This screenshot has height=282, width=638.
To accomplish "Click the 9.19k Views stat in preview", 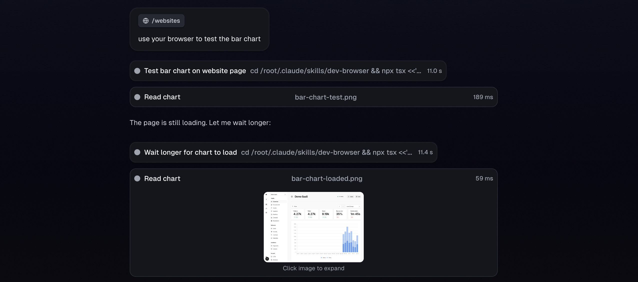I will (325, 214).
